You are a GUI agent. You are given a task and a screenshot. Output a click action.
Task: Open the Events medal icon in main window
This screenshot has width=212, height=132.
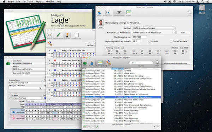[x=108, y=63]
